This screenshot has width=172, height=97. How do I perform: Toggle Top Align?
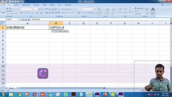46,9
